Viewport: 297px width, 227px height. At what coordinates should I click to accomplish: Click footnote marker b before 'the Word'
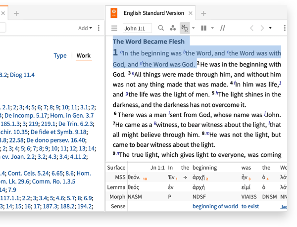click(x=184, y=51)
